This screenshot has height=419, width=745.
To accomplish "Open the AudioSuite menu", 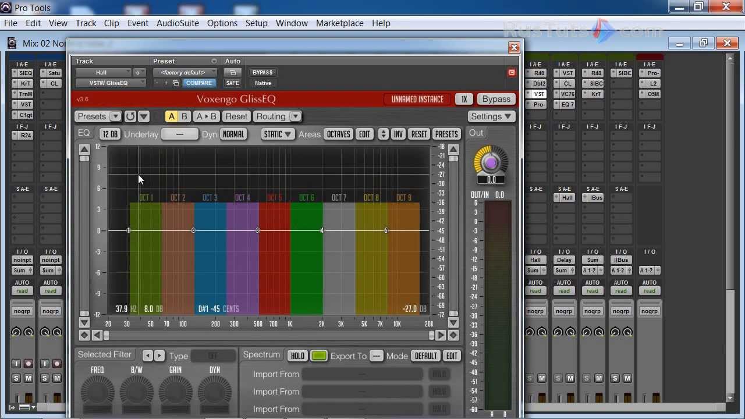I will (178, 23).
